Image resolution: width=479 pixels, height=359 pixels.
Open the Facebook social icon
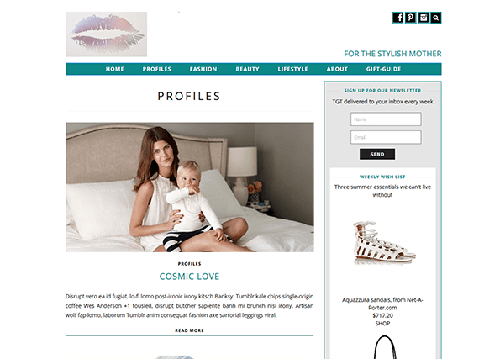point(397,18)
